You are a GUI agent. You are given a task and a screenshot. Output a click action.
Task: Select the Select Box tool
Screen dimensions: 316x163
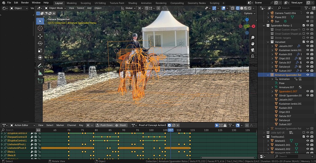40,21
